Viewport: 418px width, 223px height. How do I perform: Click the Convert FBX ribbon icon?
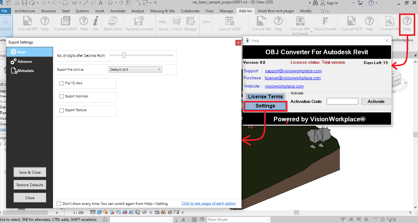[x=261, y=21]
